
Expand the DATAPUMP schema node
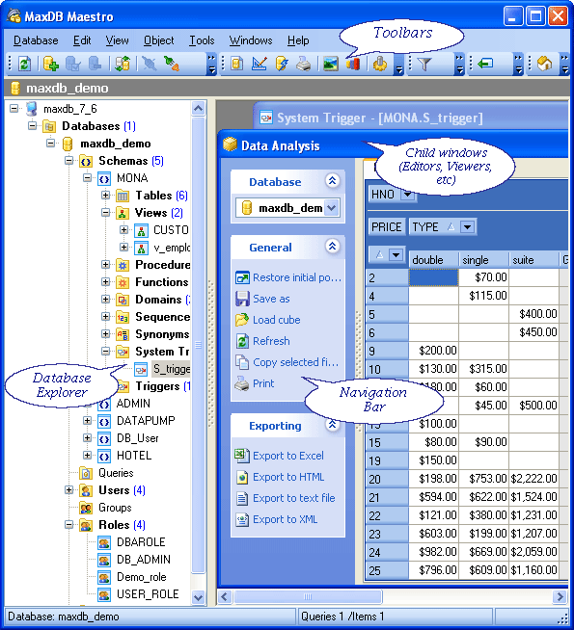[x=87, y=421]
